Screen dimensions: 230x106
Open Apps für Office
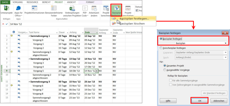pyautogui.click(x=18, y=11)
